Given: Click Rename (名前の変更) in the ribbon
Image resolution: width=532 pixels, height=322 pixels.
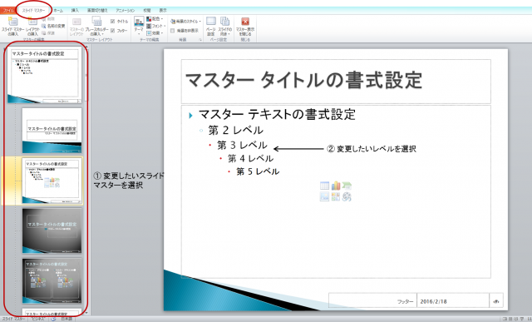Looking at the screenshot, I should point(53,26).
